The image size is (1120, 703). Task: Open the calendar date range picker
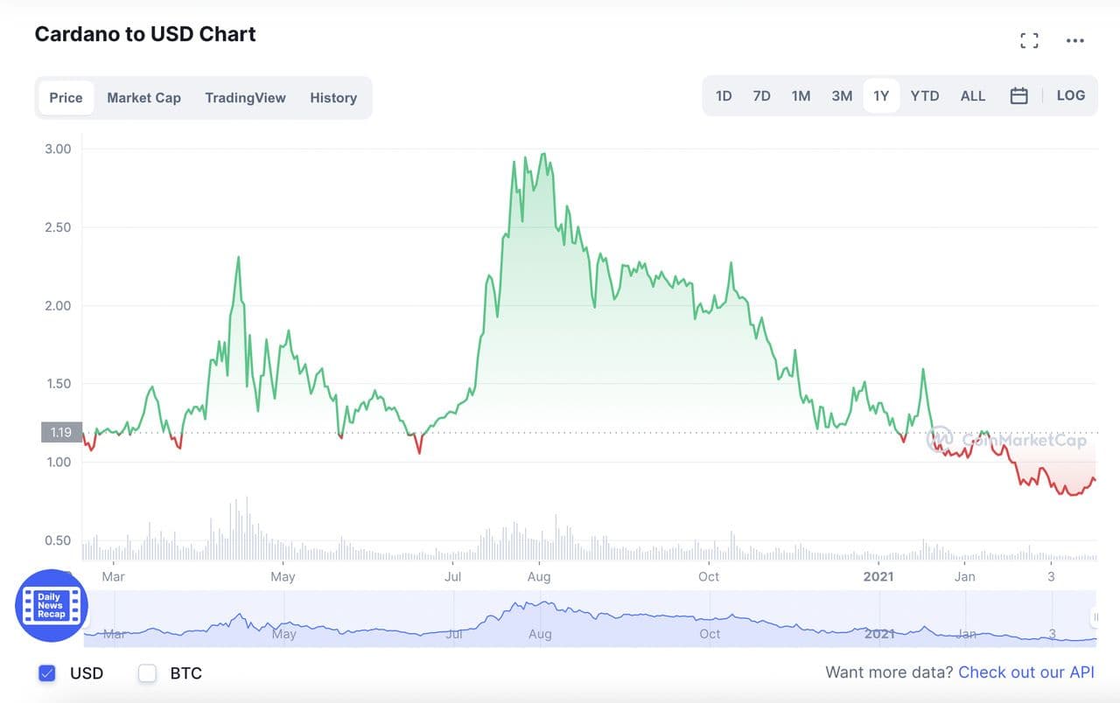click(1018, 96)
